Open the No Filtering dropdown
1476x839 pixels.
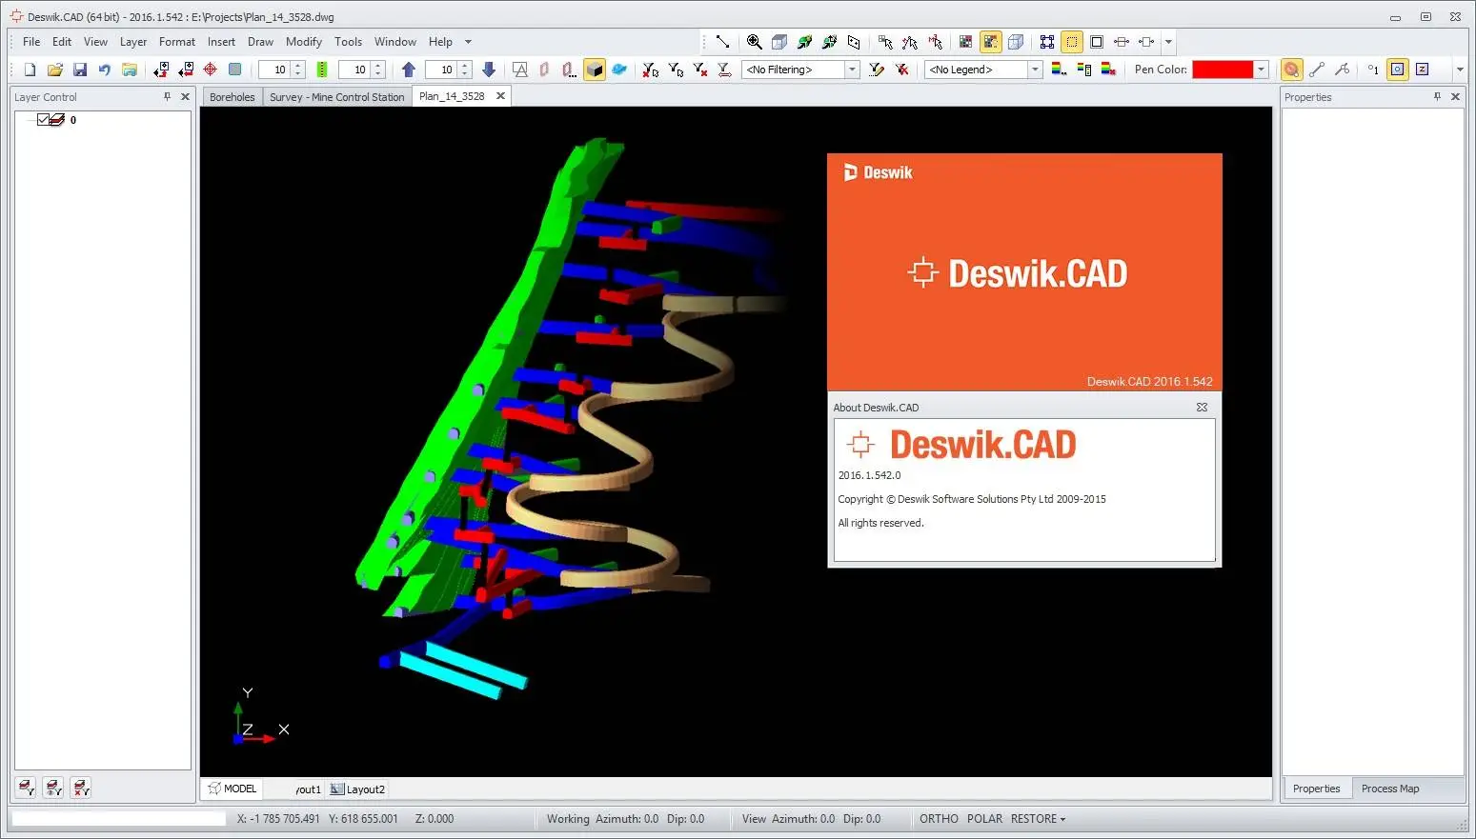[852, 70]
